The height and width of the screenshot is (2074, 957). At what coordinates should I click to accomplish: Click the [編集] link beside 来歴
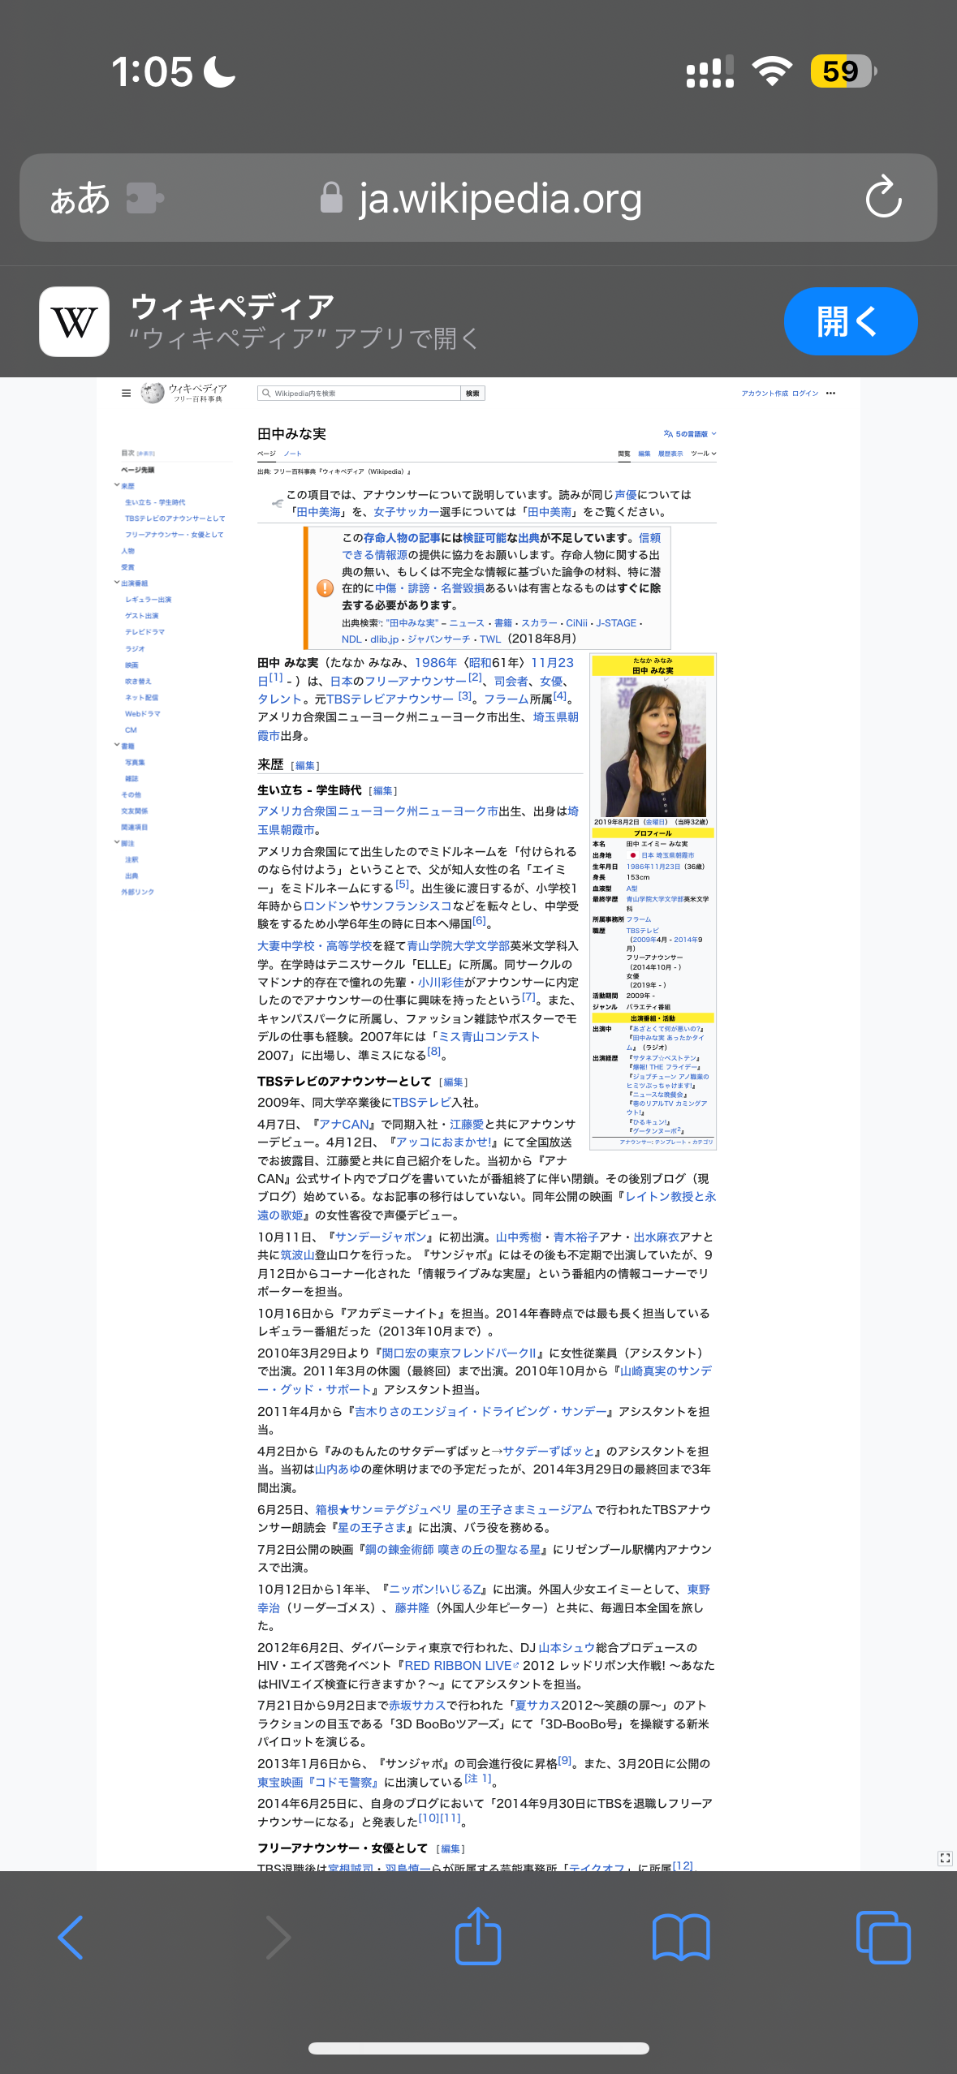pyautogui.click(x=305, y=766)
